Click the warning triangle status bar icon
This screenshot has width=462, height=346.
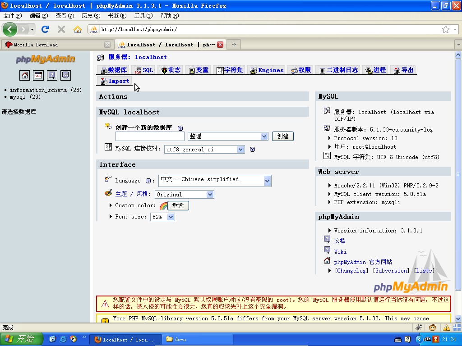tap(446, 328)
